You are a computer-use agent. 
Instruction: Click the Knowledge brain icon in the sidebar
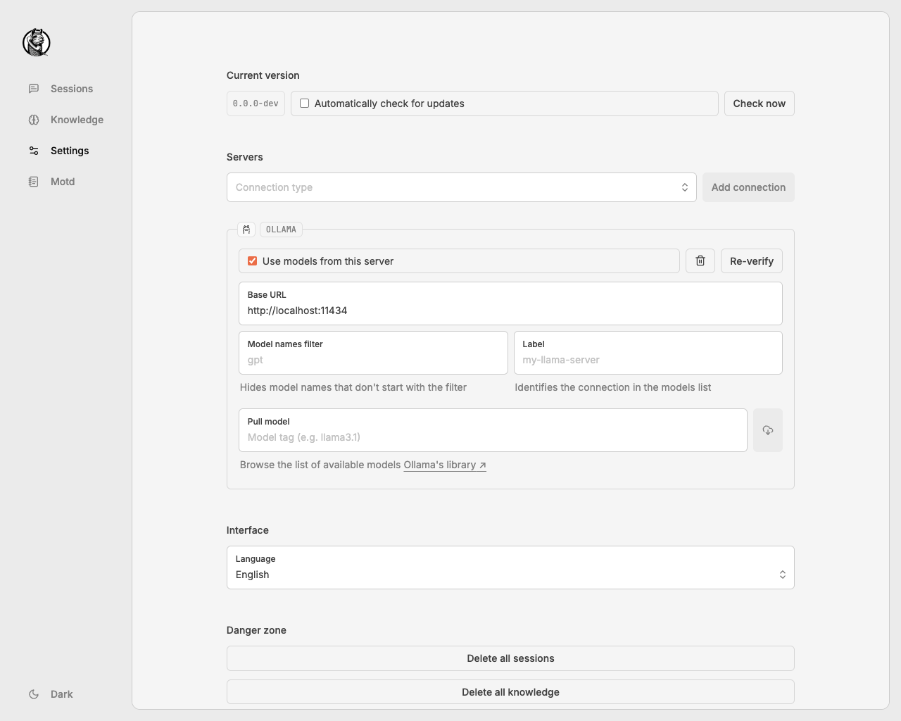tap(34, 120)
